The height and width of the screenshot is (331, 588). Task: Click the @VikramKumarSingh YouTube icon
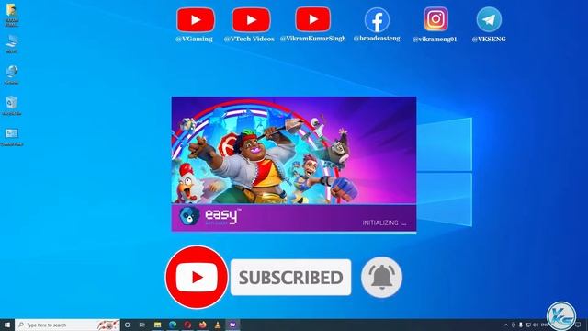(313, 19)
